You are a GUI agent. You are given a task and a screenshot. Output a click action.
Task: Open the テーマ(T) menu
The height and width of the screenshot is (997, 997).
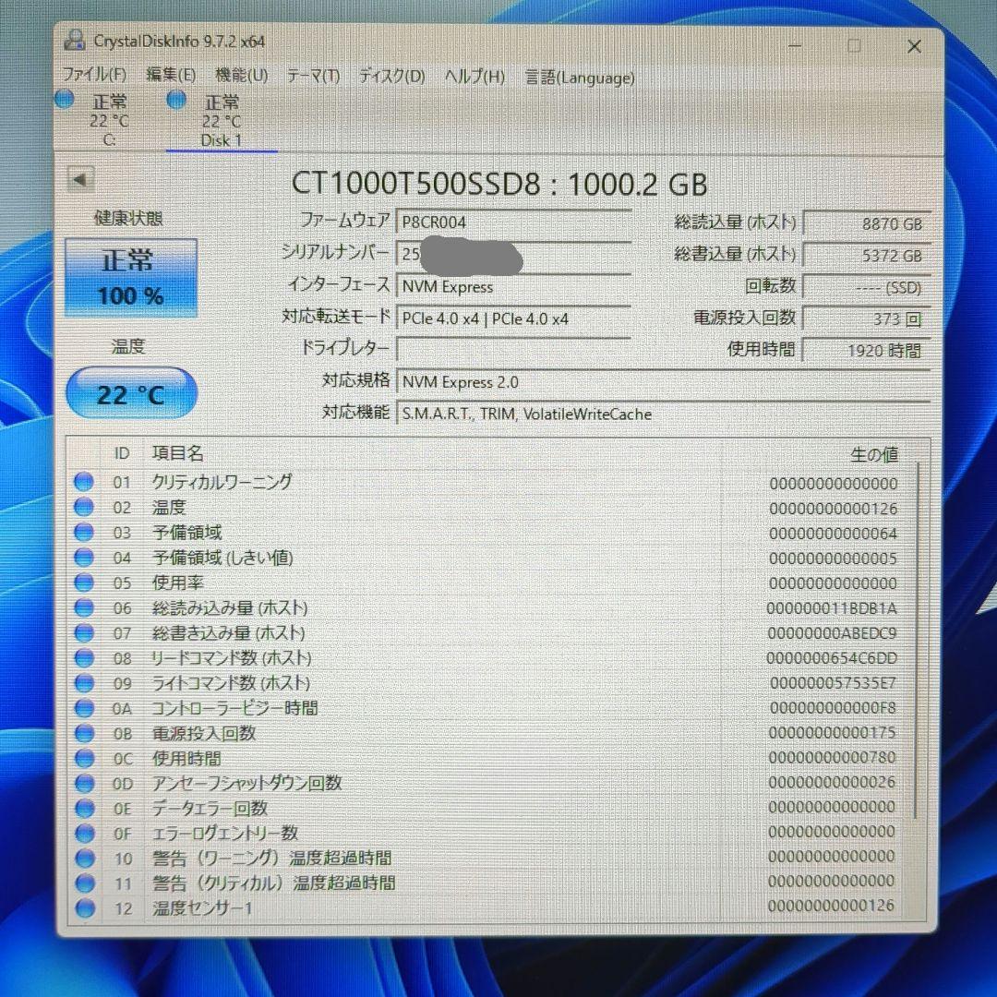pyautogui.click(x=313, y=77)
